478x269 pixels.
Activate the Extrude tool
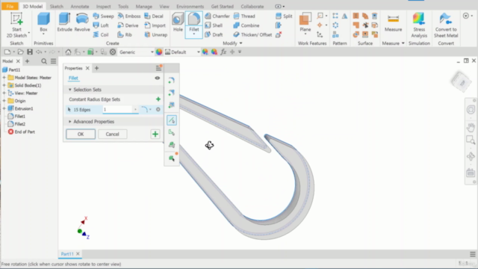[x=64, y=22]
